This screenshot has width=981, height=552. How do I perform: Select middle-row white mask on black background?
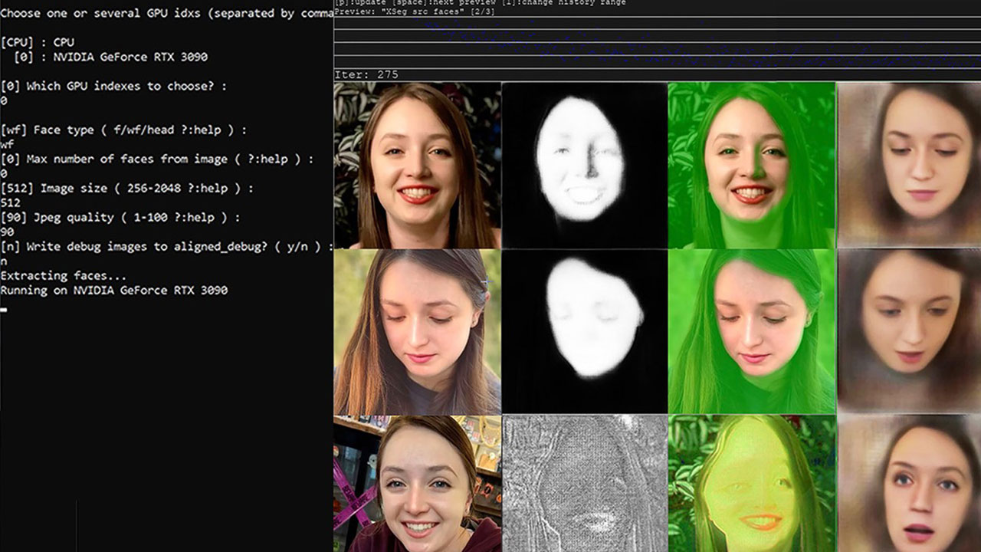coord(585,332)
